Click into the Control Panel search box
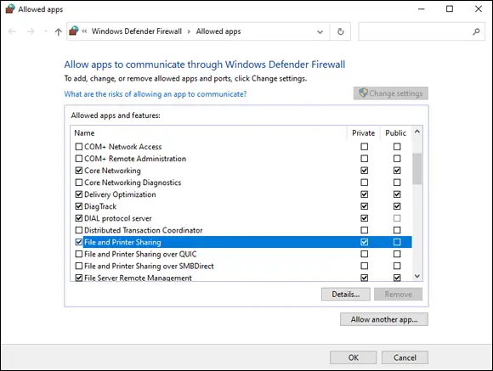The width and height of the screenshot is (493, 371). coord(422,31)
